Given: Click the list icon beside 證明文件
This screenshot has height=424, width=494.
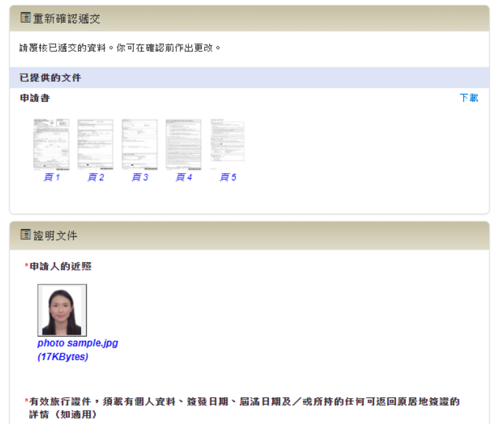Looking at the screenshot, I should 25,234.
